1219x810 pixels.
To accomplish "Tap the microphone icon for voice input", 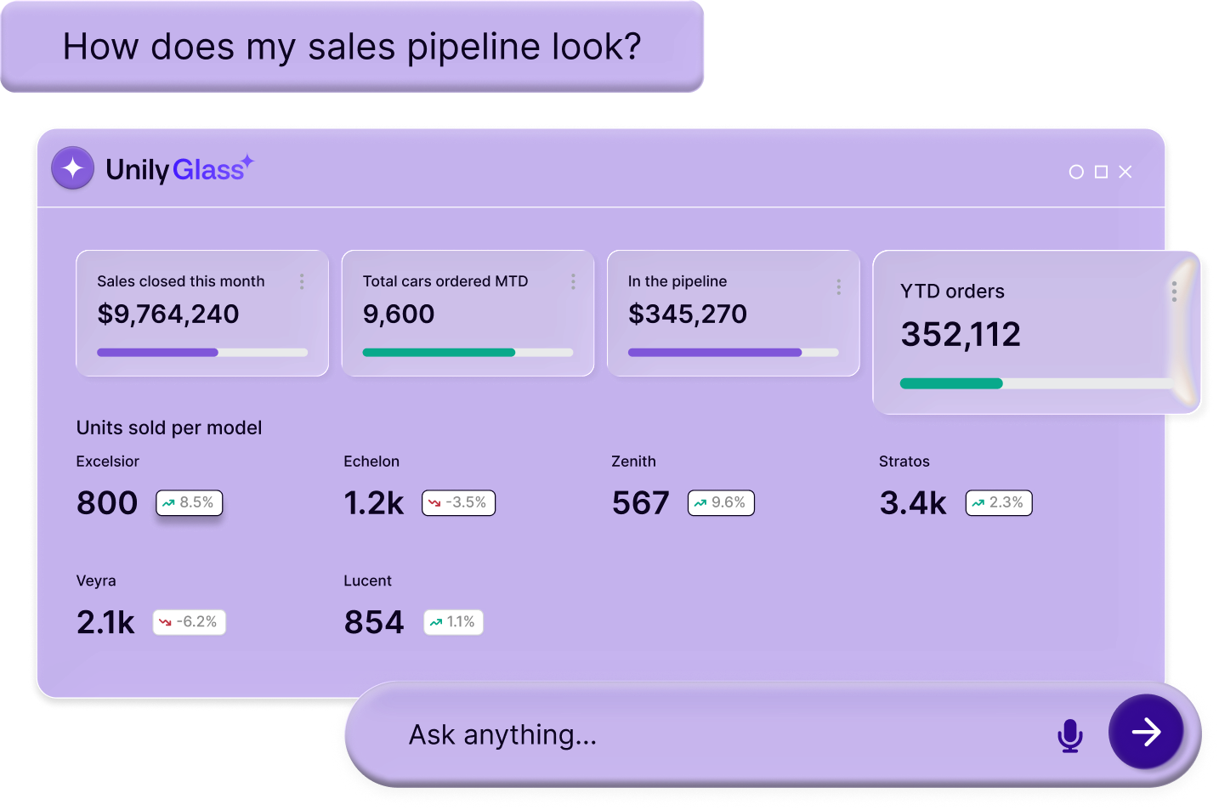I will (x=1070, y=735).
